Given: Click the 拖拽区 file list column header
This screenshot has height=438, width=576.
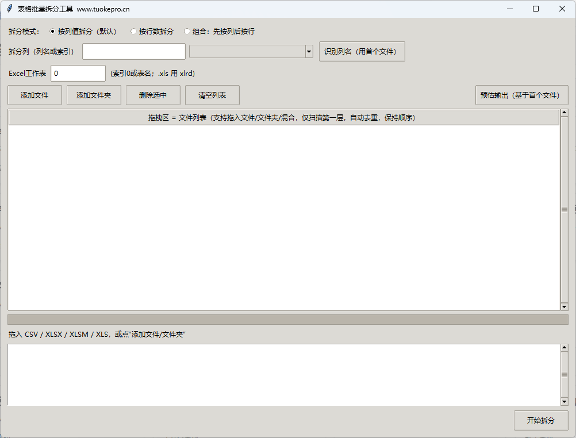Looking at the screenshot, I should [283, 118].
